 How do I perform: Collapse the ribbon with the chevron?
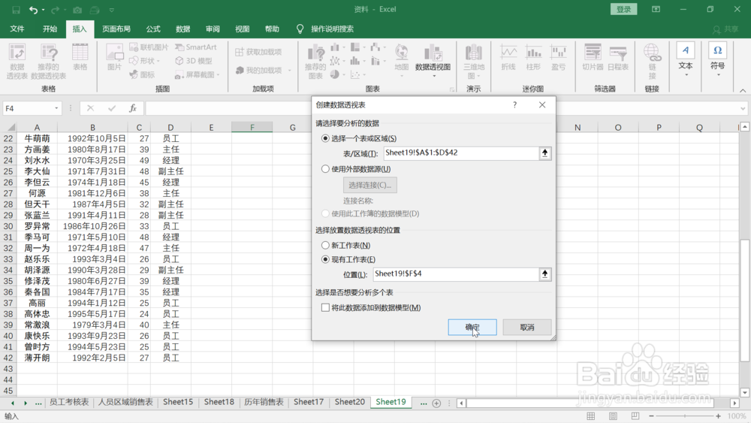(743, 91)
